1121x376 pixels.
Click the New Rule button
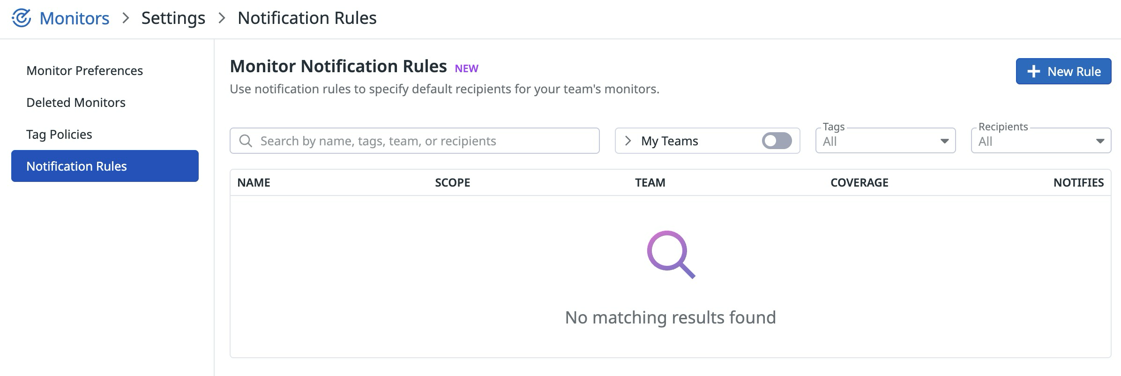(x=1063, y=71)
